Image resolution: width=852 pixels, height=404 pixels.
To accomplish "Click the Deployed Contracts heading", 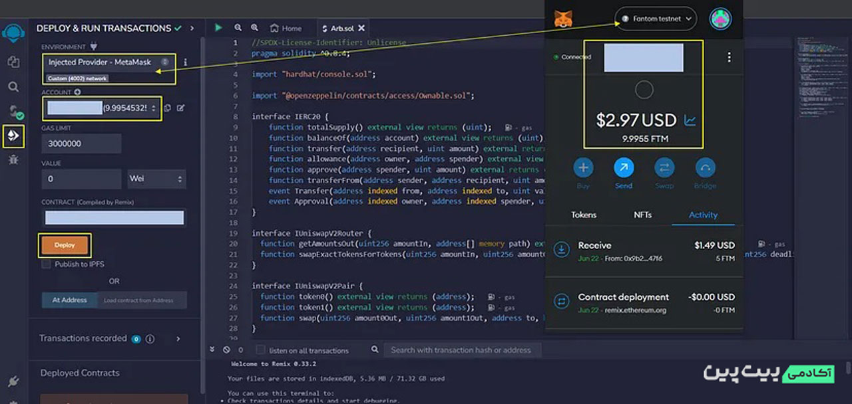I will (x=80, y=373).
